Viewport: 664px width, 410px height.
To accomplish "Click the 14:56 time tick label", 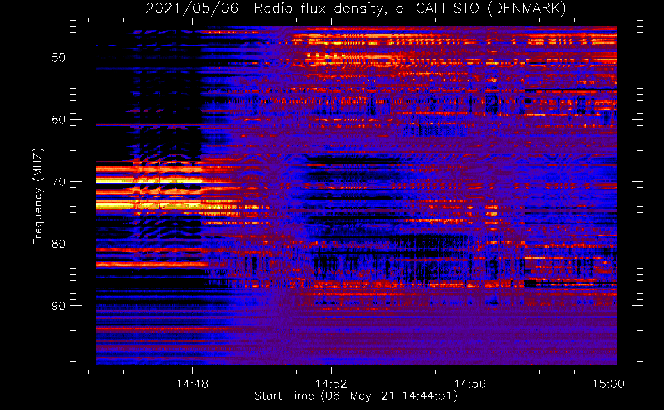I will [x=470, y=384].
